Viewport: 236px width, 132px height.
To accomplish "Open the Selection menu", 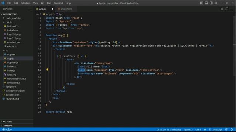I will (25, 3).
